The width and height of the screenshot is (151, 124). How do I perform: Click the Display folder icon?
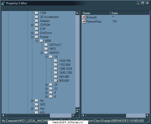click(x=37, y=37)
